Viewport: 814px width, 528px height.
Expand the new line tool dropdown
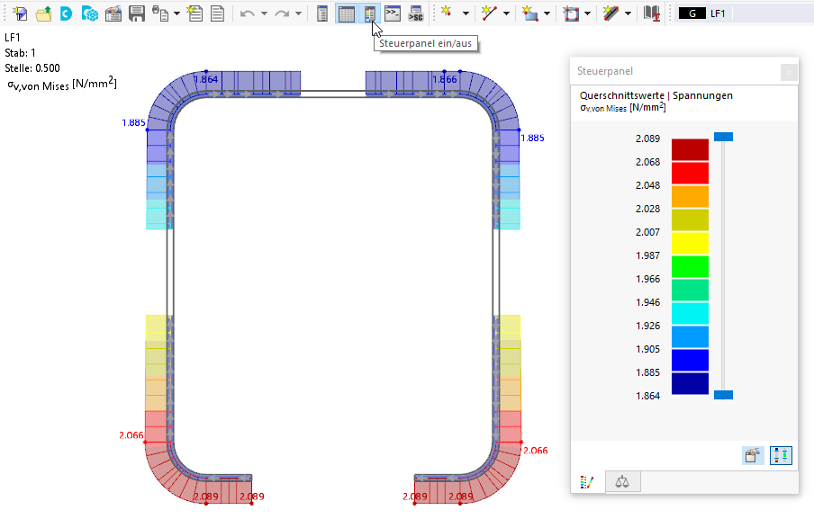[506, 13]
